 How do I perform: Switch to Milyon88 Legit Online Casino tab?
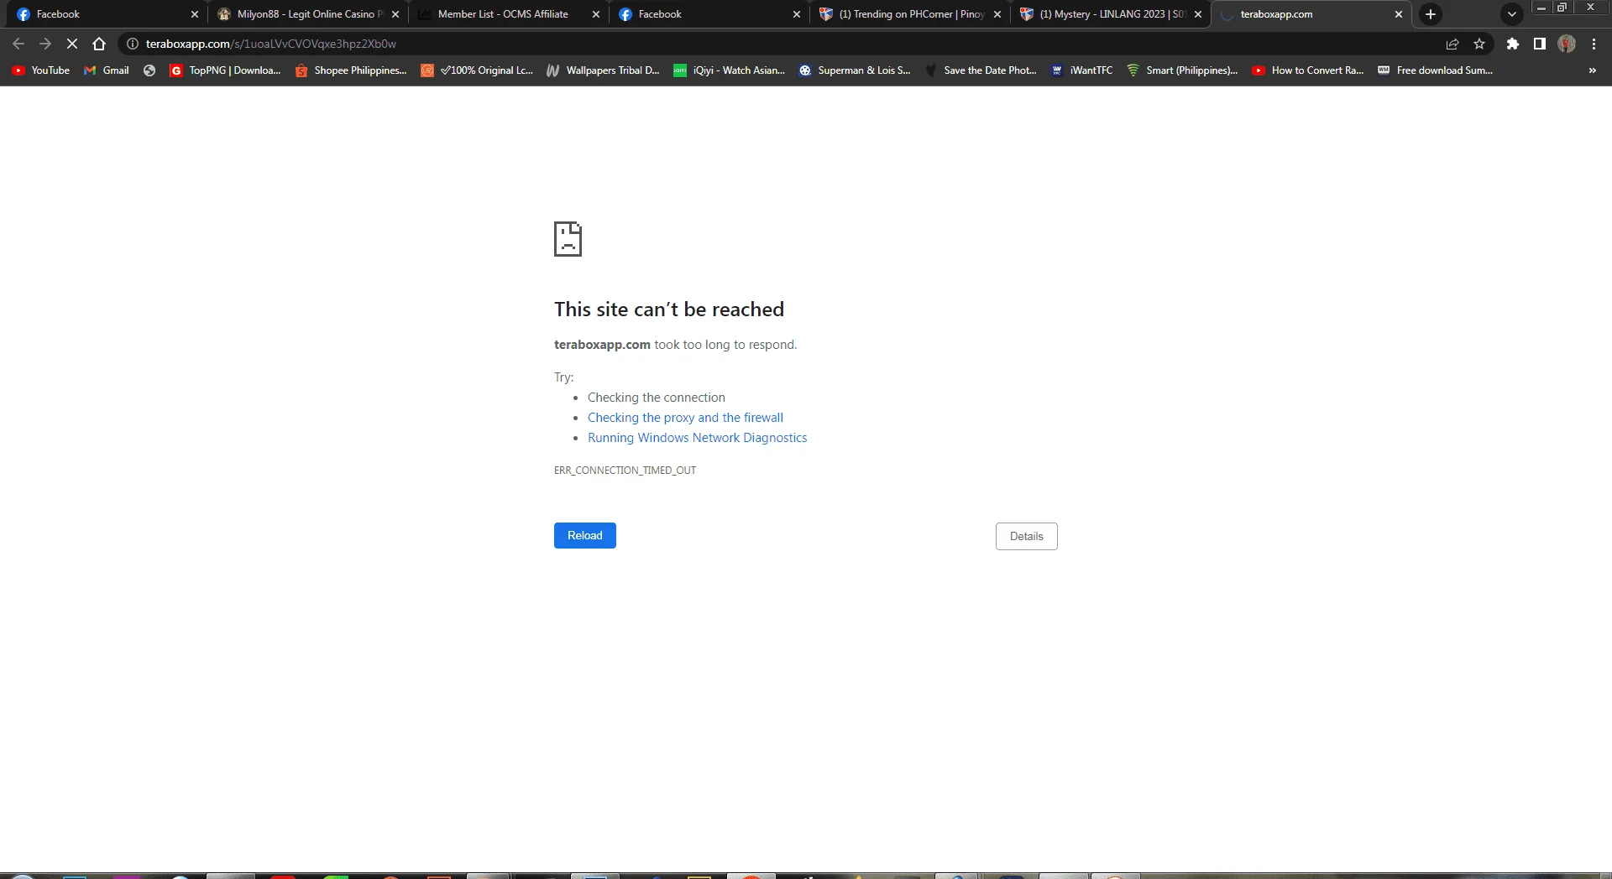(x=307, y=14)
